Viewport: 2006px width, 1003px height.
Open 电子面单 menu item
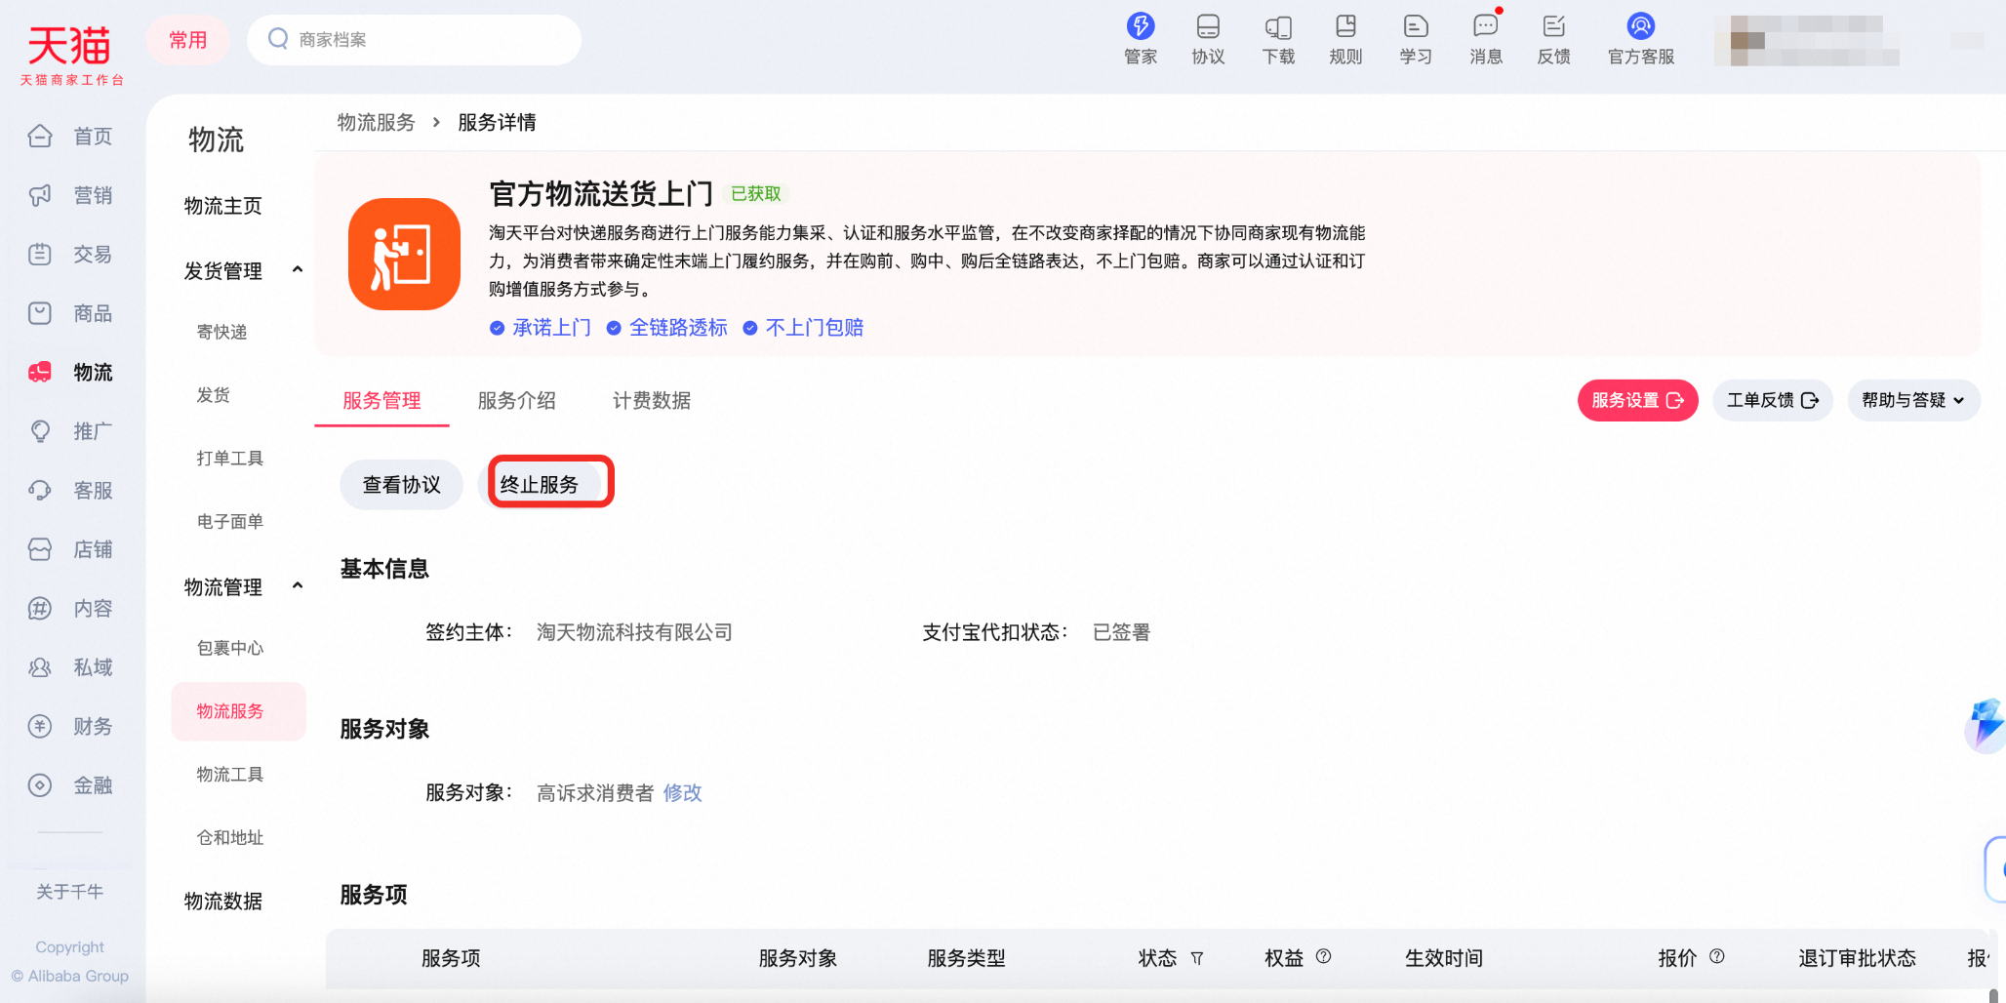(230, 522)
